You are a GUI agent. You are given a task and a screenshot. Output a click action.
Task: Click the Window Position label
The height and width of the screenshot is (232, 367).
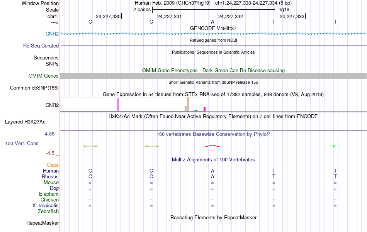point(40,3)
